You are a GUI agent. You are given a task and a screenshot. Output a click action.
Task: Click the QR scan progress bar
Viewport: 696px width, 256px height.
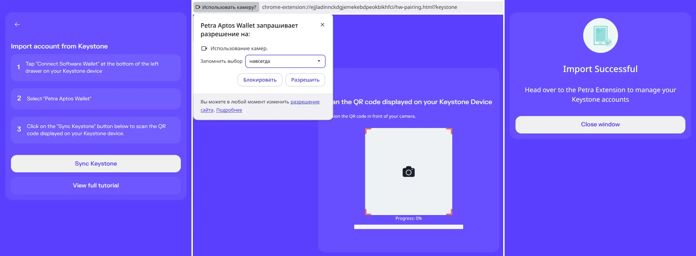click(409, 227)
